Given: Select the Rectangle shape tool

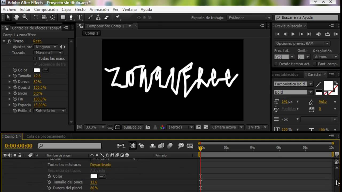Looking at the screenshot, I should point(63,17).
